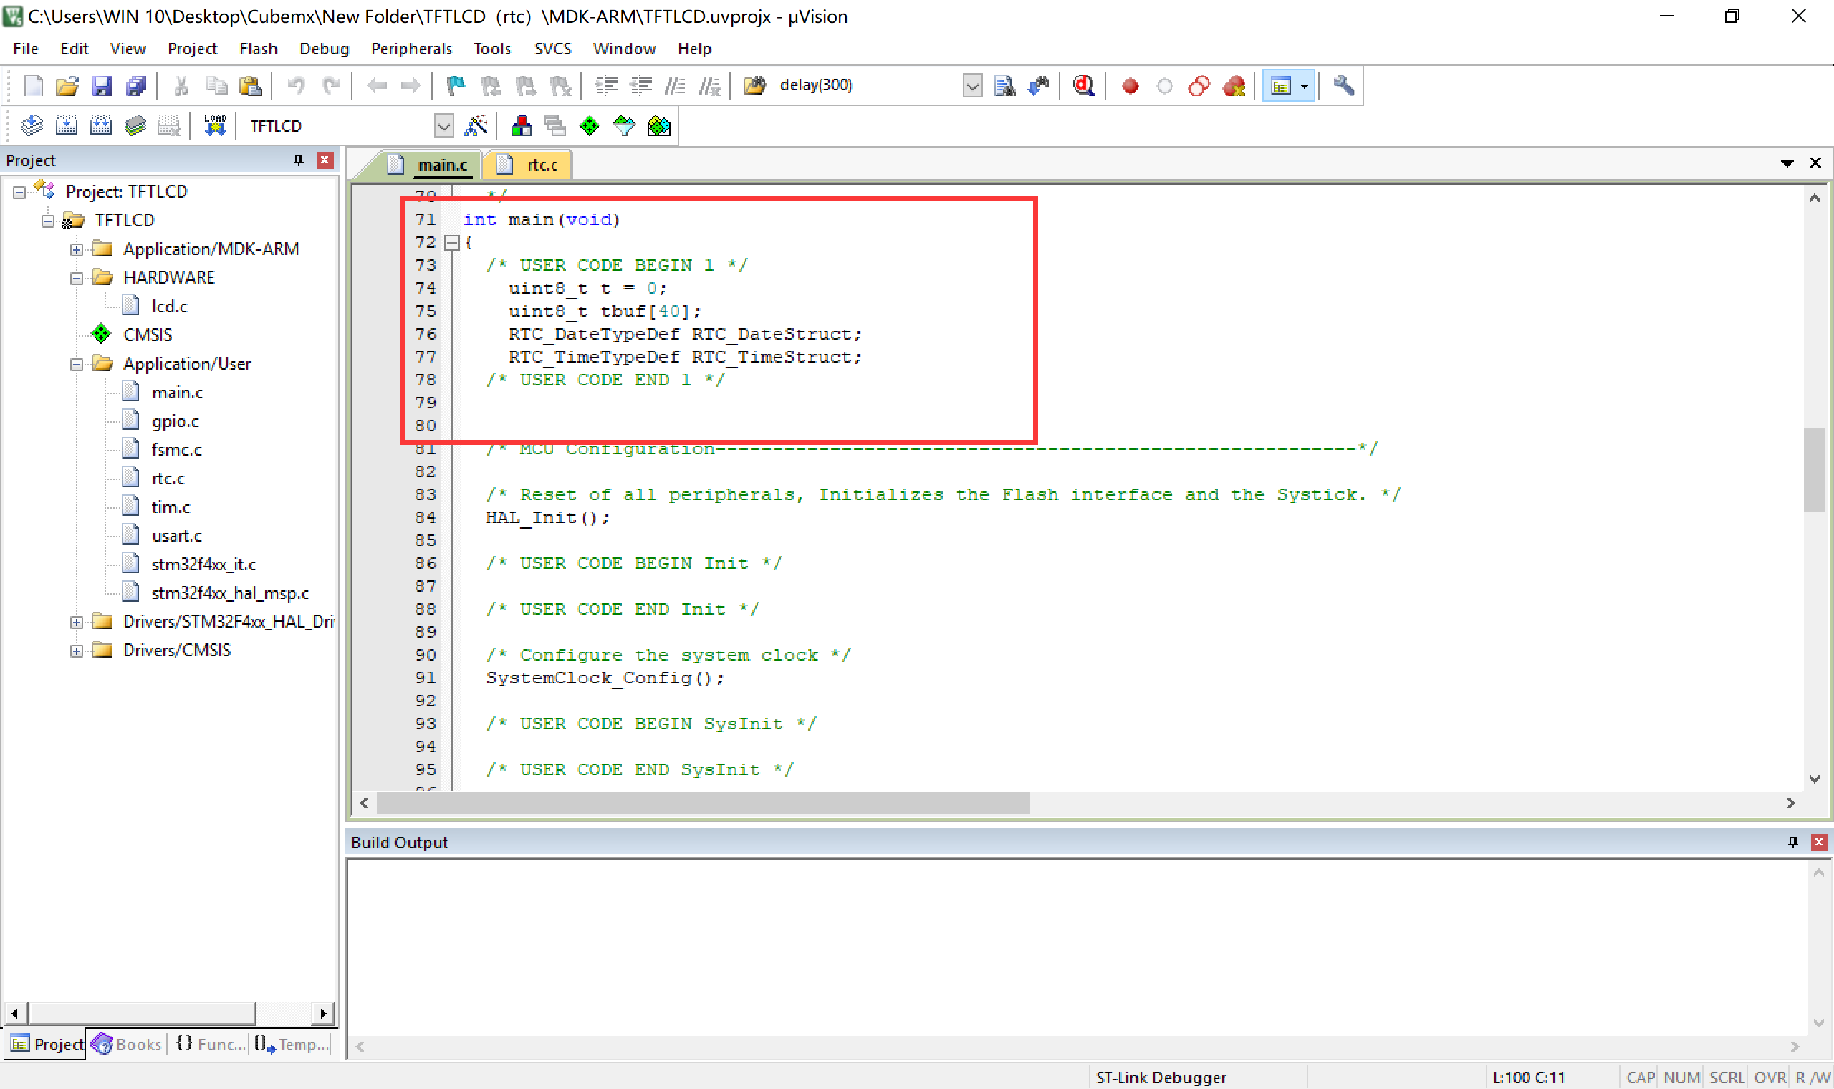Build the TFTLCD target
The width and height of the screenshot is (1834, 1089).
point(67,125)
